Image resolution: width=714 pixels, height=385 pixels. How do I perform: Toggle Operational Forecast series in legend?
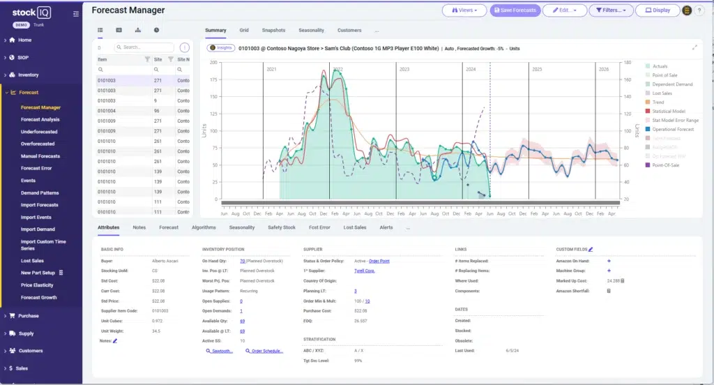click(669, 130)
